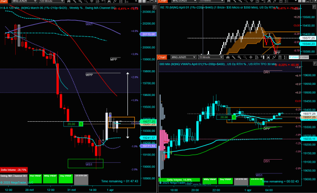Click Time remaining = 00:02:43 text
Image resolution: width=317 pixels, height=193 pixels.
[x=280, y=181]
